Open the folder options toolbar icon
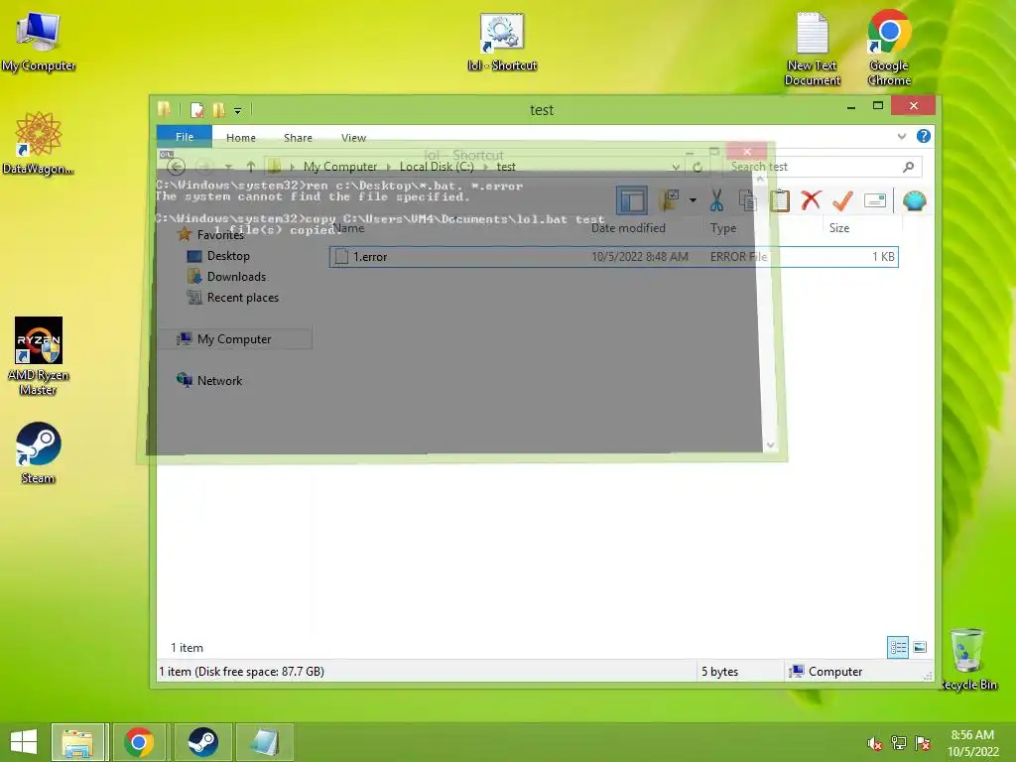The image size is (1016, 762). coord(669,200)
